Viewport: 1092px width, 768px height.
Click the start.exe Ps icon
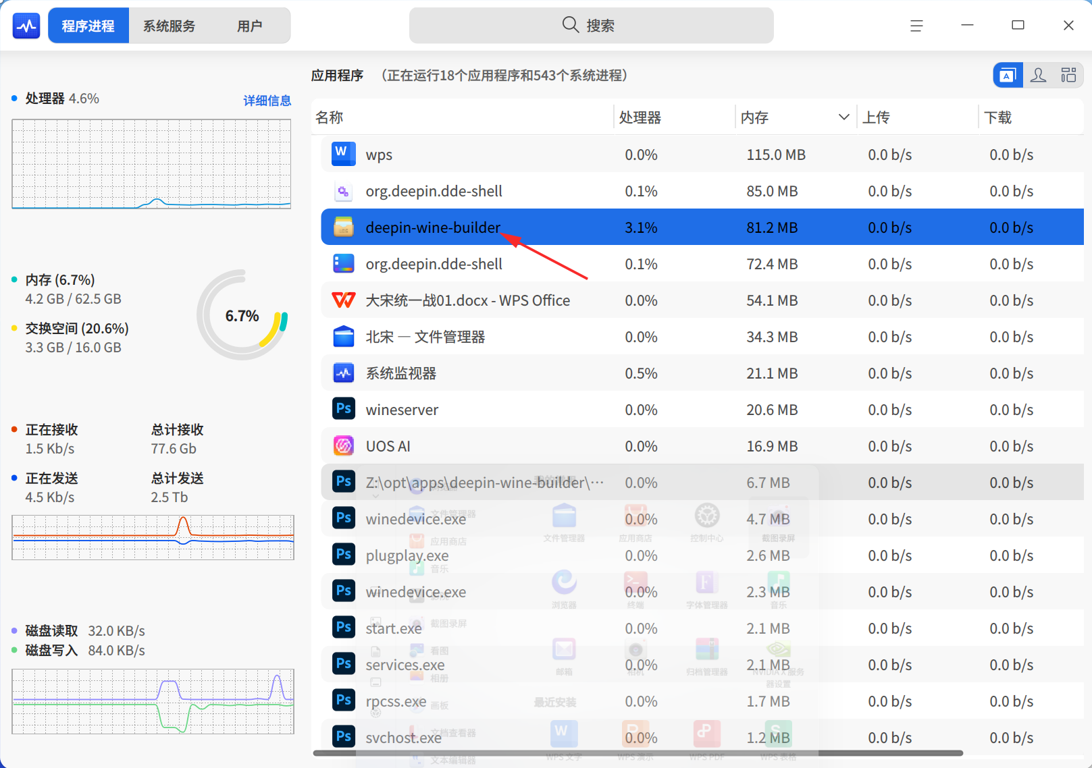(344, 628)
